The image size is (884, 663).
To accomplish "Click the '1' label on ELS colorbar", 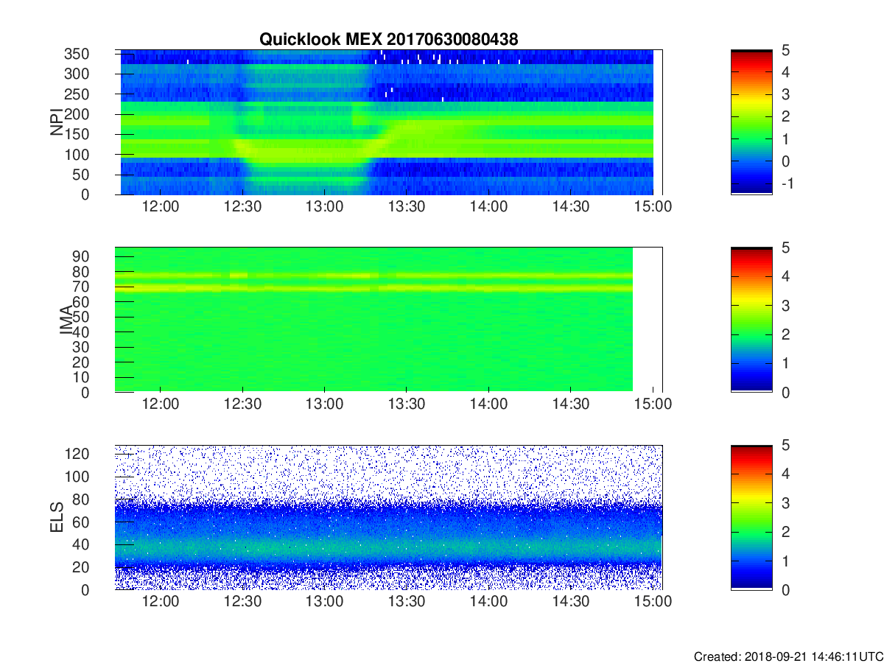I will pyautogui.click(x=785, y=561).
